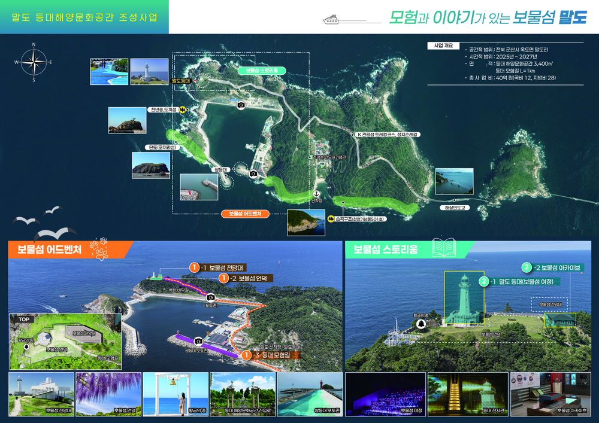The image size is (599, 423).
Task: Select the 보물섬 어드벤처 orange label on map
Action: pos(245,214)
